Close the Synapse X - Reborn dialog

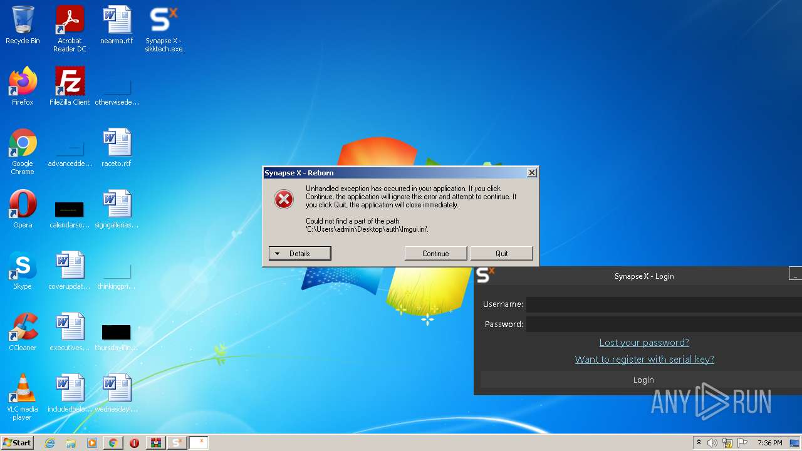pos(531,173)
